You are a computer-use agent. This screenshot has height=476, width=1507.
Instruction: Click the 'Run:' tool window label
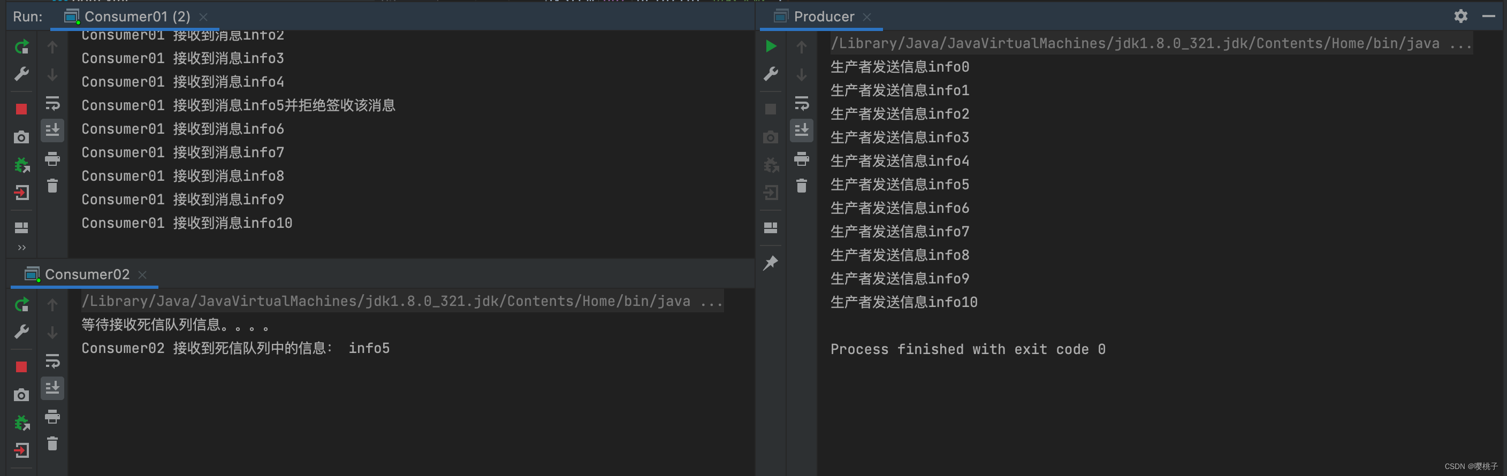(27, 17)
